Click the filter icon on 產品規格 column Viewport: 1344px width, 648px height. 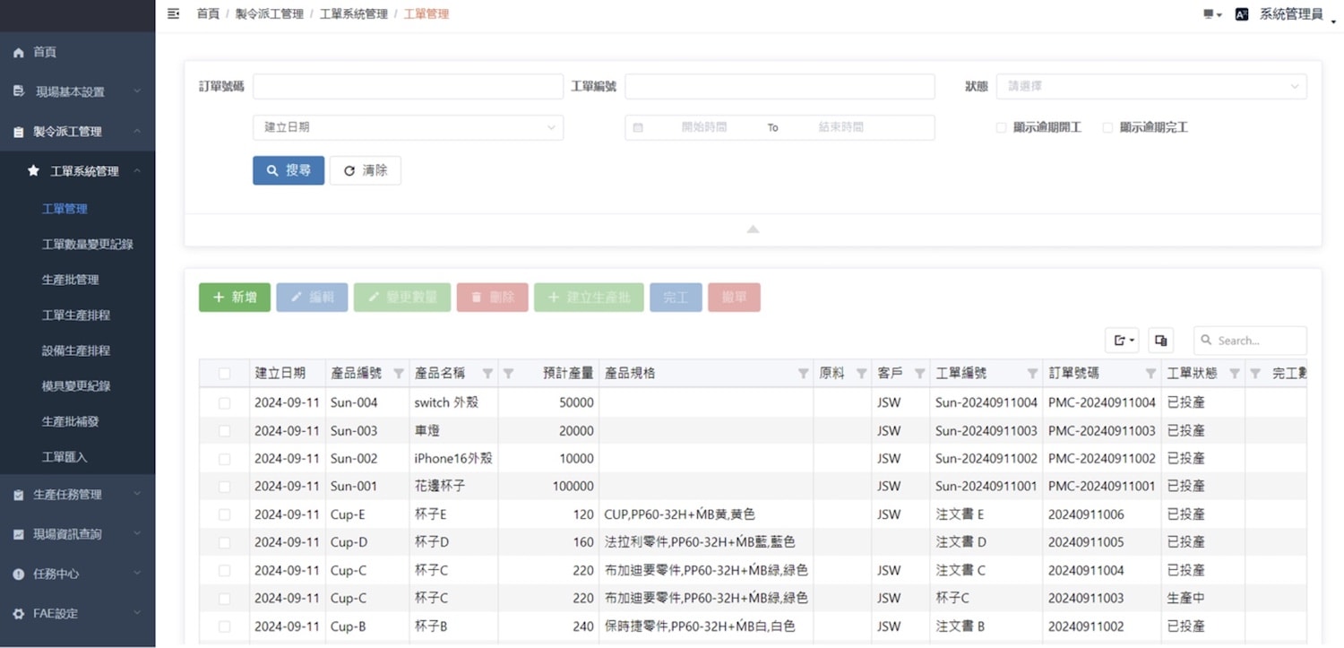point(803,374)
